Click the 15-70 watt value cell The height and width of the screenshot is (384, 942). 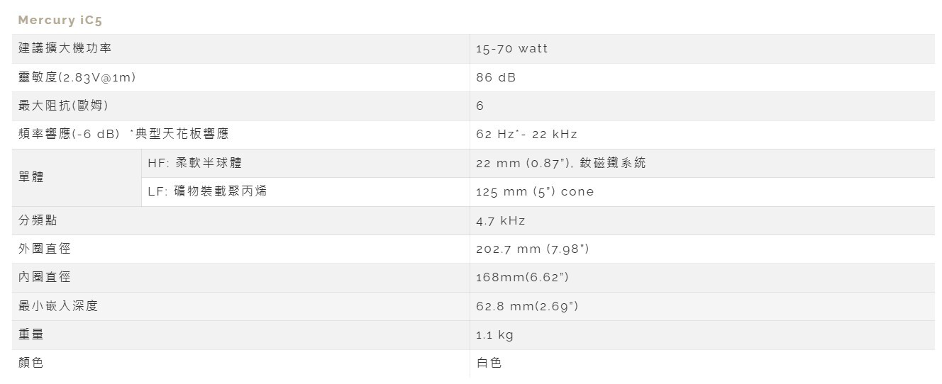pyautogui.click(x=511, y=48)
